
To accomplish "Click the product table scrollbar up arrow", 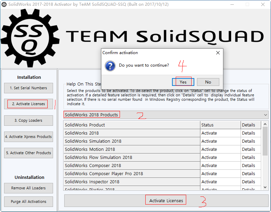I will point(265,124).
